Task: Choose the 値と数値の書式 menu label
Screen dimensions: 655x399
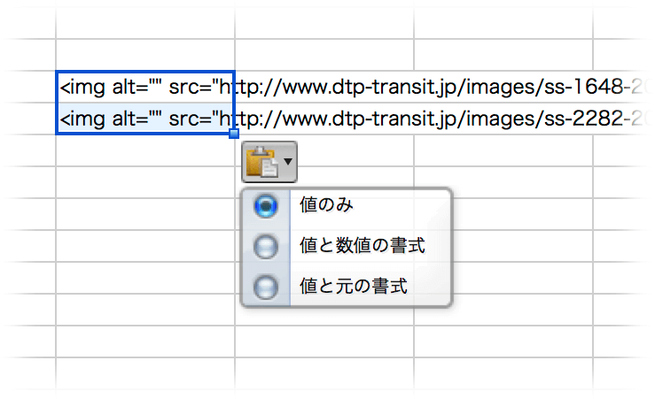Action: click(x=362, y=246)
